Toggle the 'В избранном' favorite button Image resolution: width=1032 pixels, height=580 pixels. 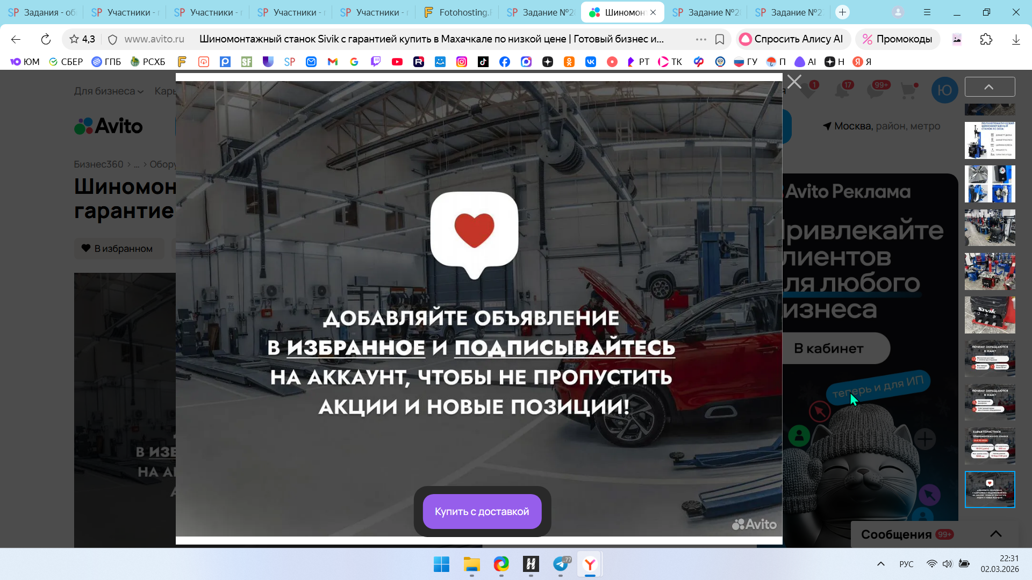click(x=118, y=249)
